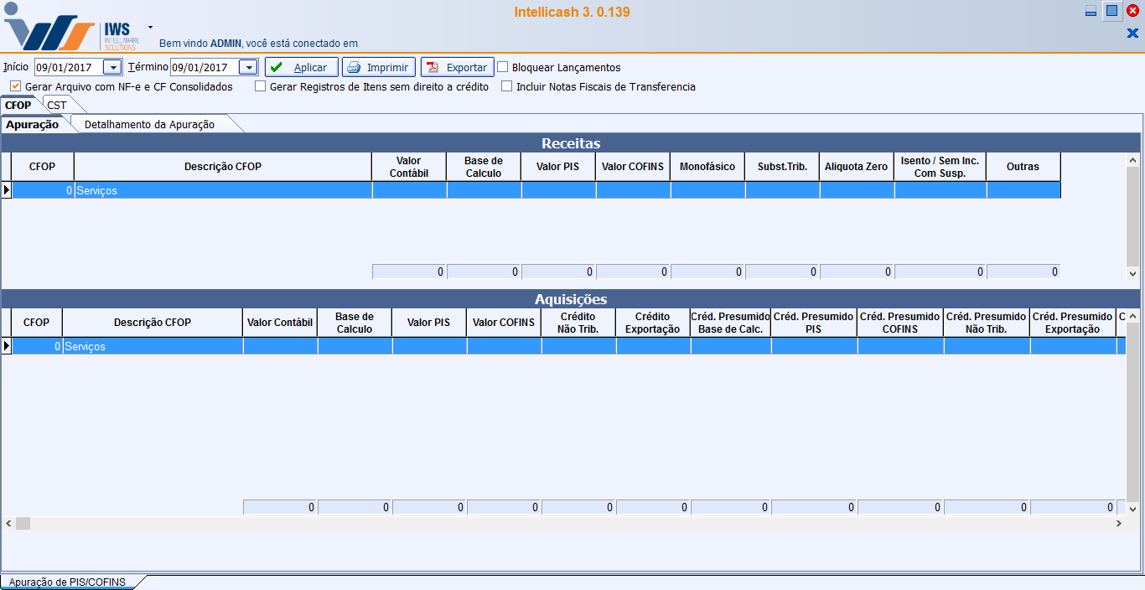The image size is (1145, 590).
Task: Click the Receitas grid scroll down arrow
Action: 1133,273
